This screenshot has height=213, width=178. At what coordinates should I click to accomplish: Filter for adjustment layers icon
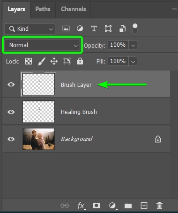(x=80, y=28)
